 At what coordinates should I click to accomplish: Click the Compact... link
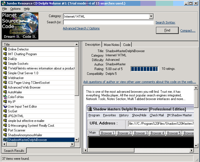[188, 31]
